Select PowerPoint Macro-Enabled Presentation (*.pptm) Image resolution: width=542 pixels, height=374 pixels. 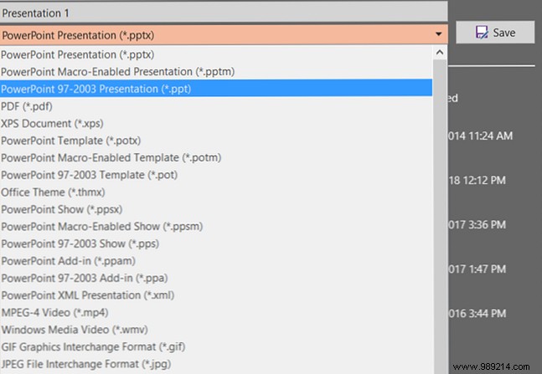tap(216, 71)
